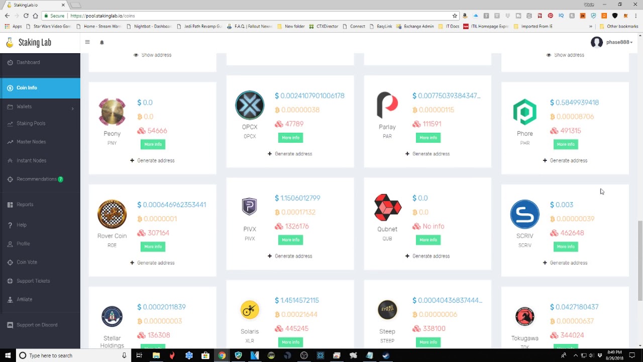The height and width of the screenshot is (362, 643).
Task: Generate address for Parlay
Action: [427, 154]
